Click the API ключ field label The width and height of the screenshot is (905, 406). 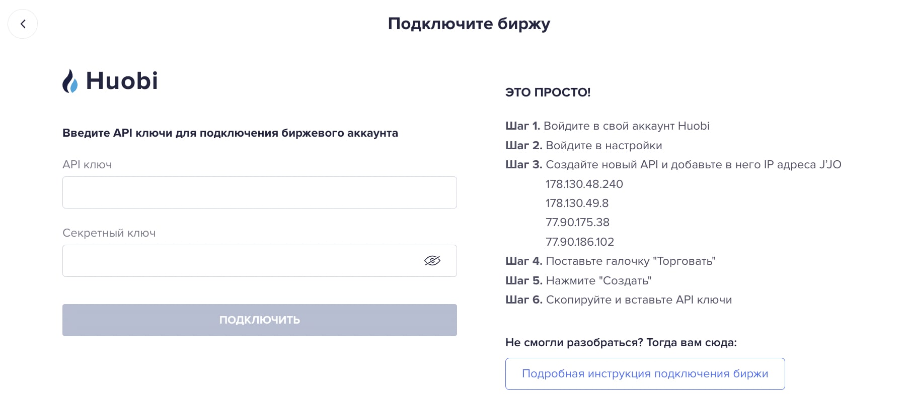point(87,164)
